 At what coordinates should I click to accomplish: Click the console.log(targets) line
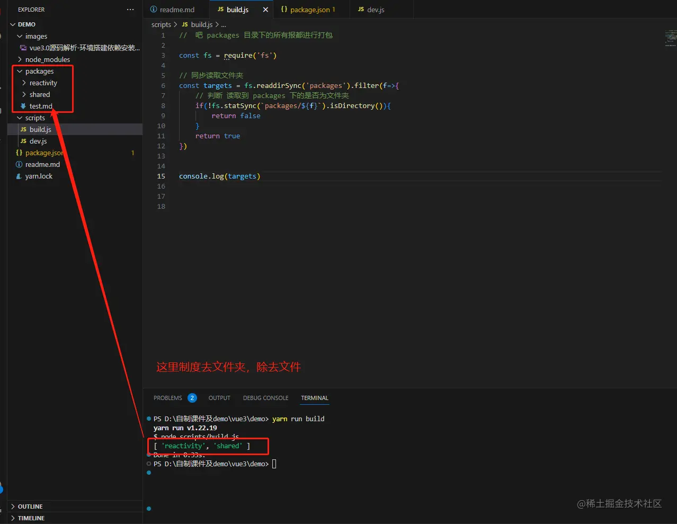[x=219, y=176]
